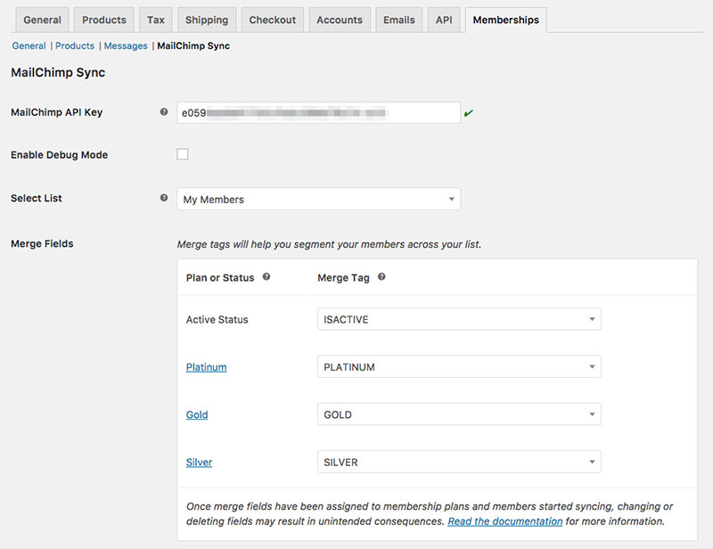Select the Memberships tab
Screen dimensions: 713x549
[506, 20]
